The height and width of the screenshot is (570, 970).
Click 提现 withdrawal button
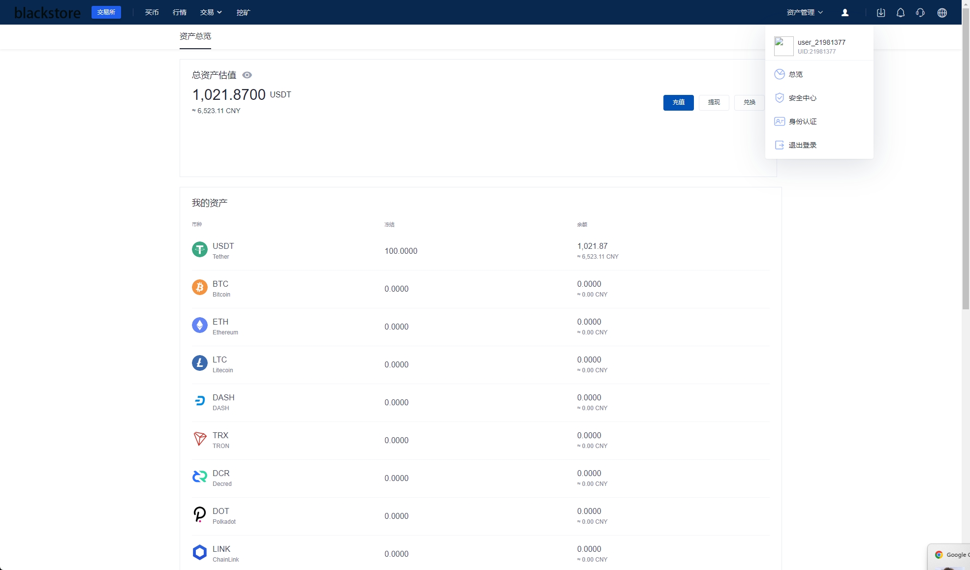pyautogui.click(x=715, y=102)
